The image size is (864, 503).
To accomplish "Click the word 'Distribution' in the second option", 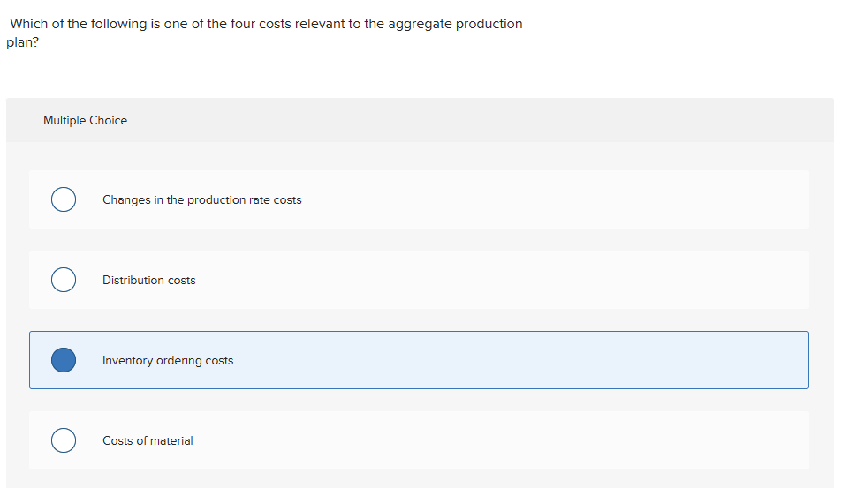I will tap(133, 281).
